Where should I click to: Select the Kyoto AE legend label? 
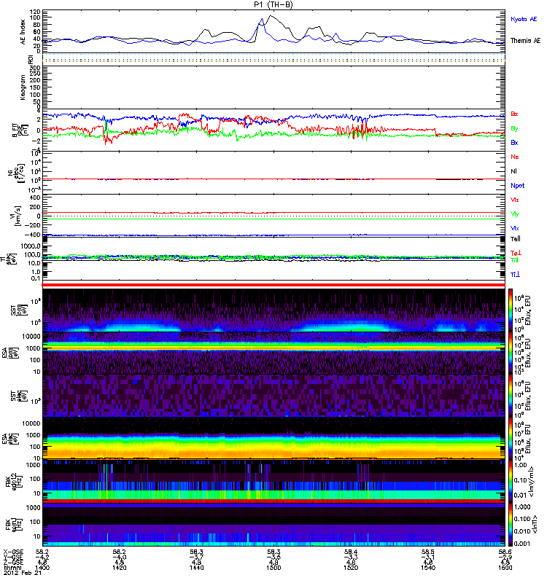point(524,19)
